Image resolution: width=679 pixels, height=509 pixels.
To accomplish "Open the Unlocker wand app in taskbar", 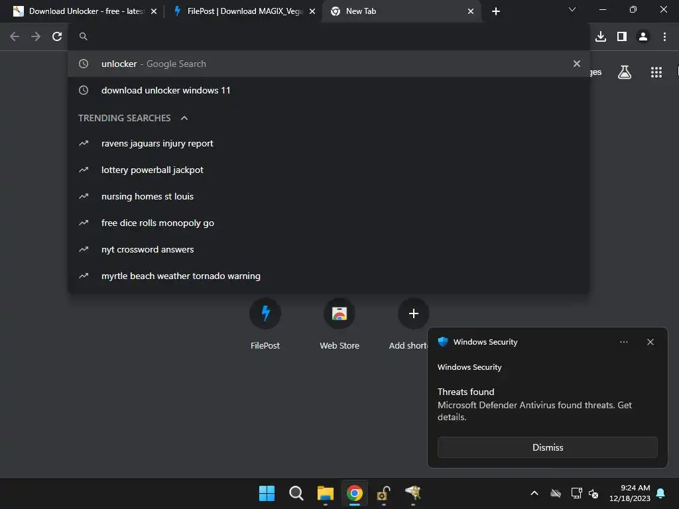I will coord(413,493).
